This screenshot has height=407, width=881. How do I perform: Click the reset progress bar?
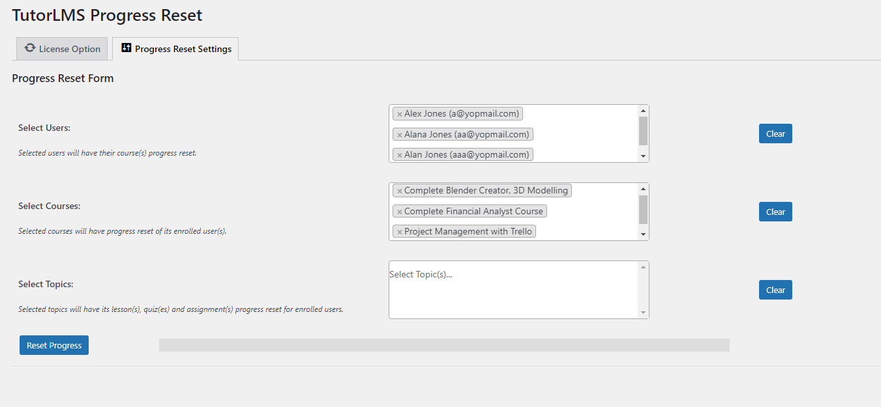[x=444, y=345]
